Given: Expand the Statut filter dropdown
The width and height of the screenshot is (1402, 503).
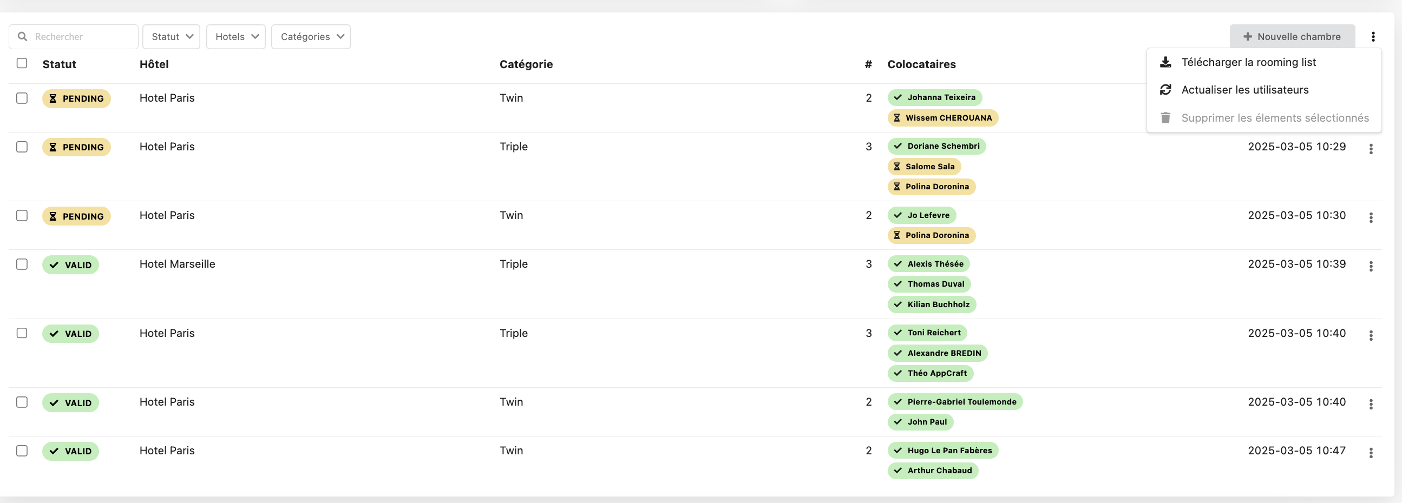Looking at the screenshot, I should [x=172, y=36].
